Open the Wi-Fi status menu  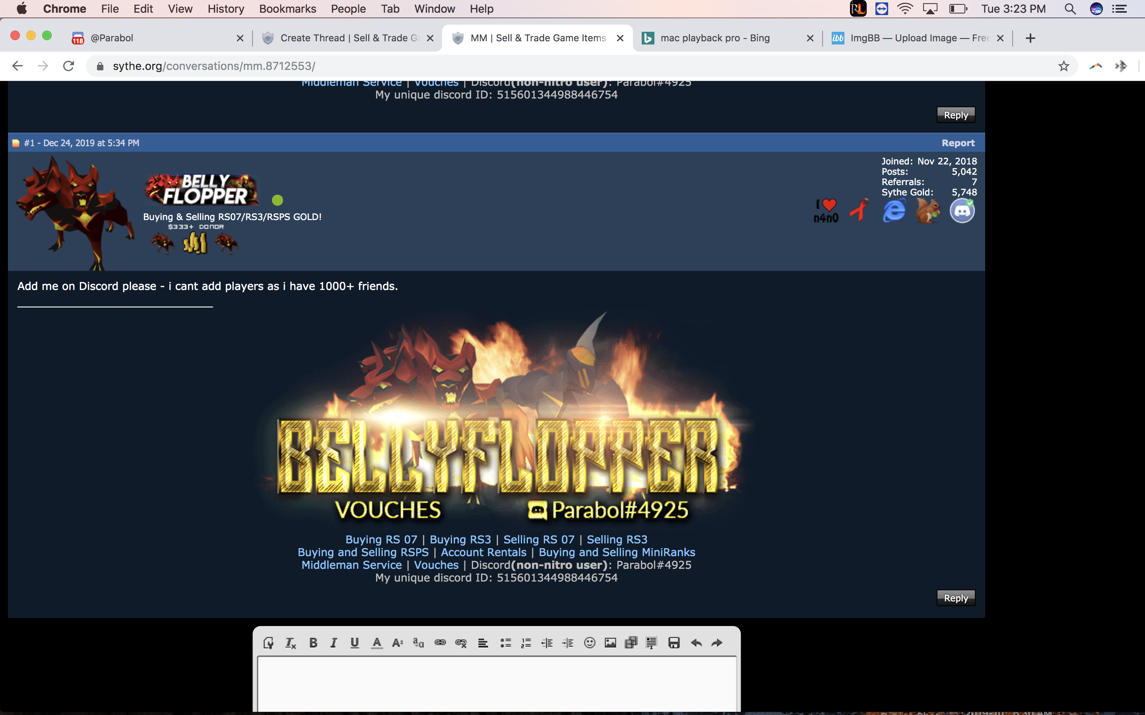coord(904,8)
